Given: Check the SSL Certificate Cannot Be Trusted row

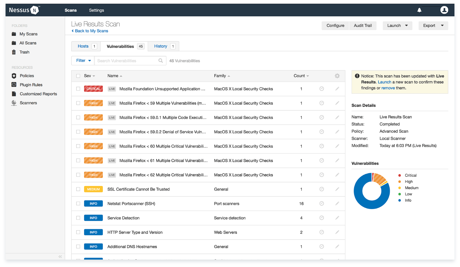Looking at the screenshot, I should click(x=78, y=189).
